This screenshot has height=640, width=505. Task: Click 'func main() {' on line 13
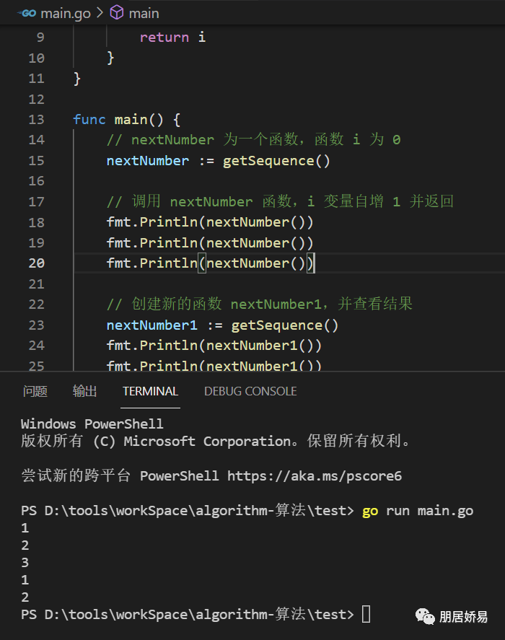[x=126, y=120]
